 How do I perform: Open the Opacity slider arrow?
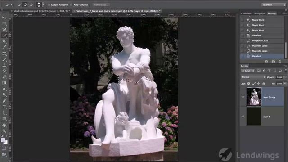(x=285, y=77)
